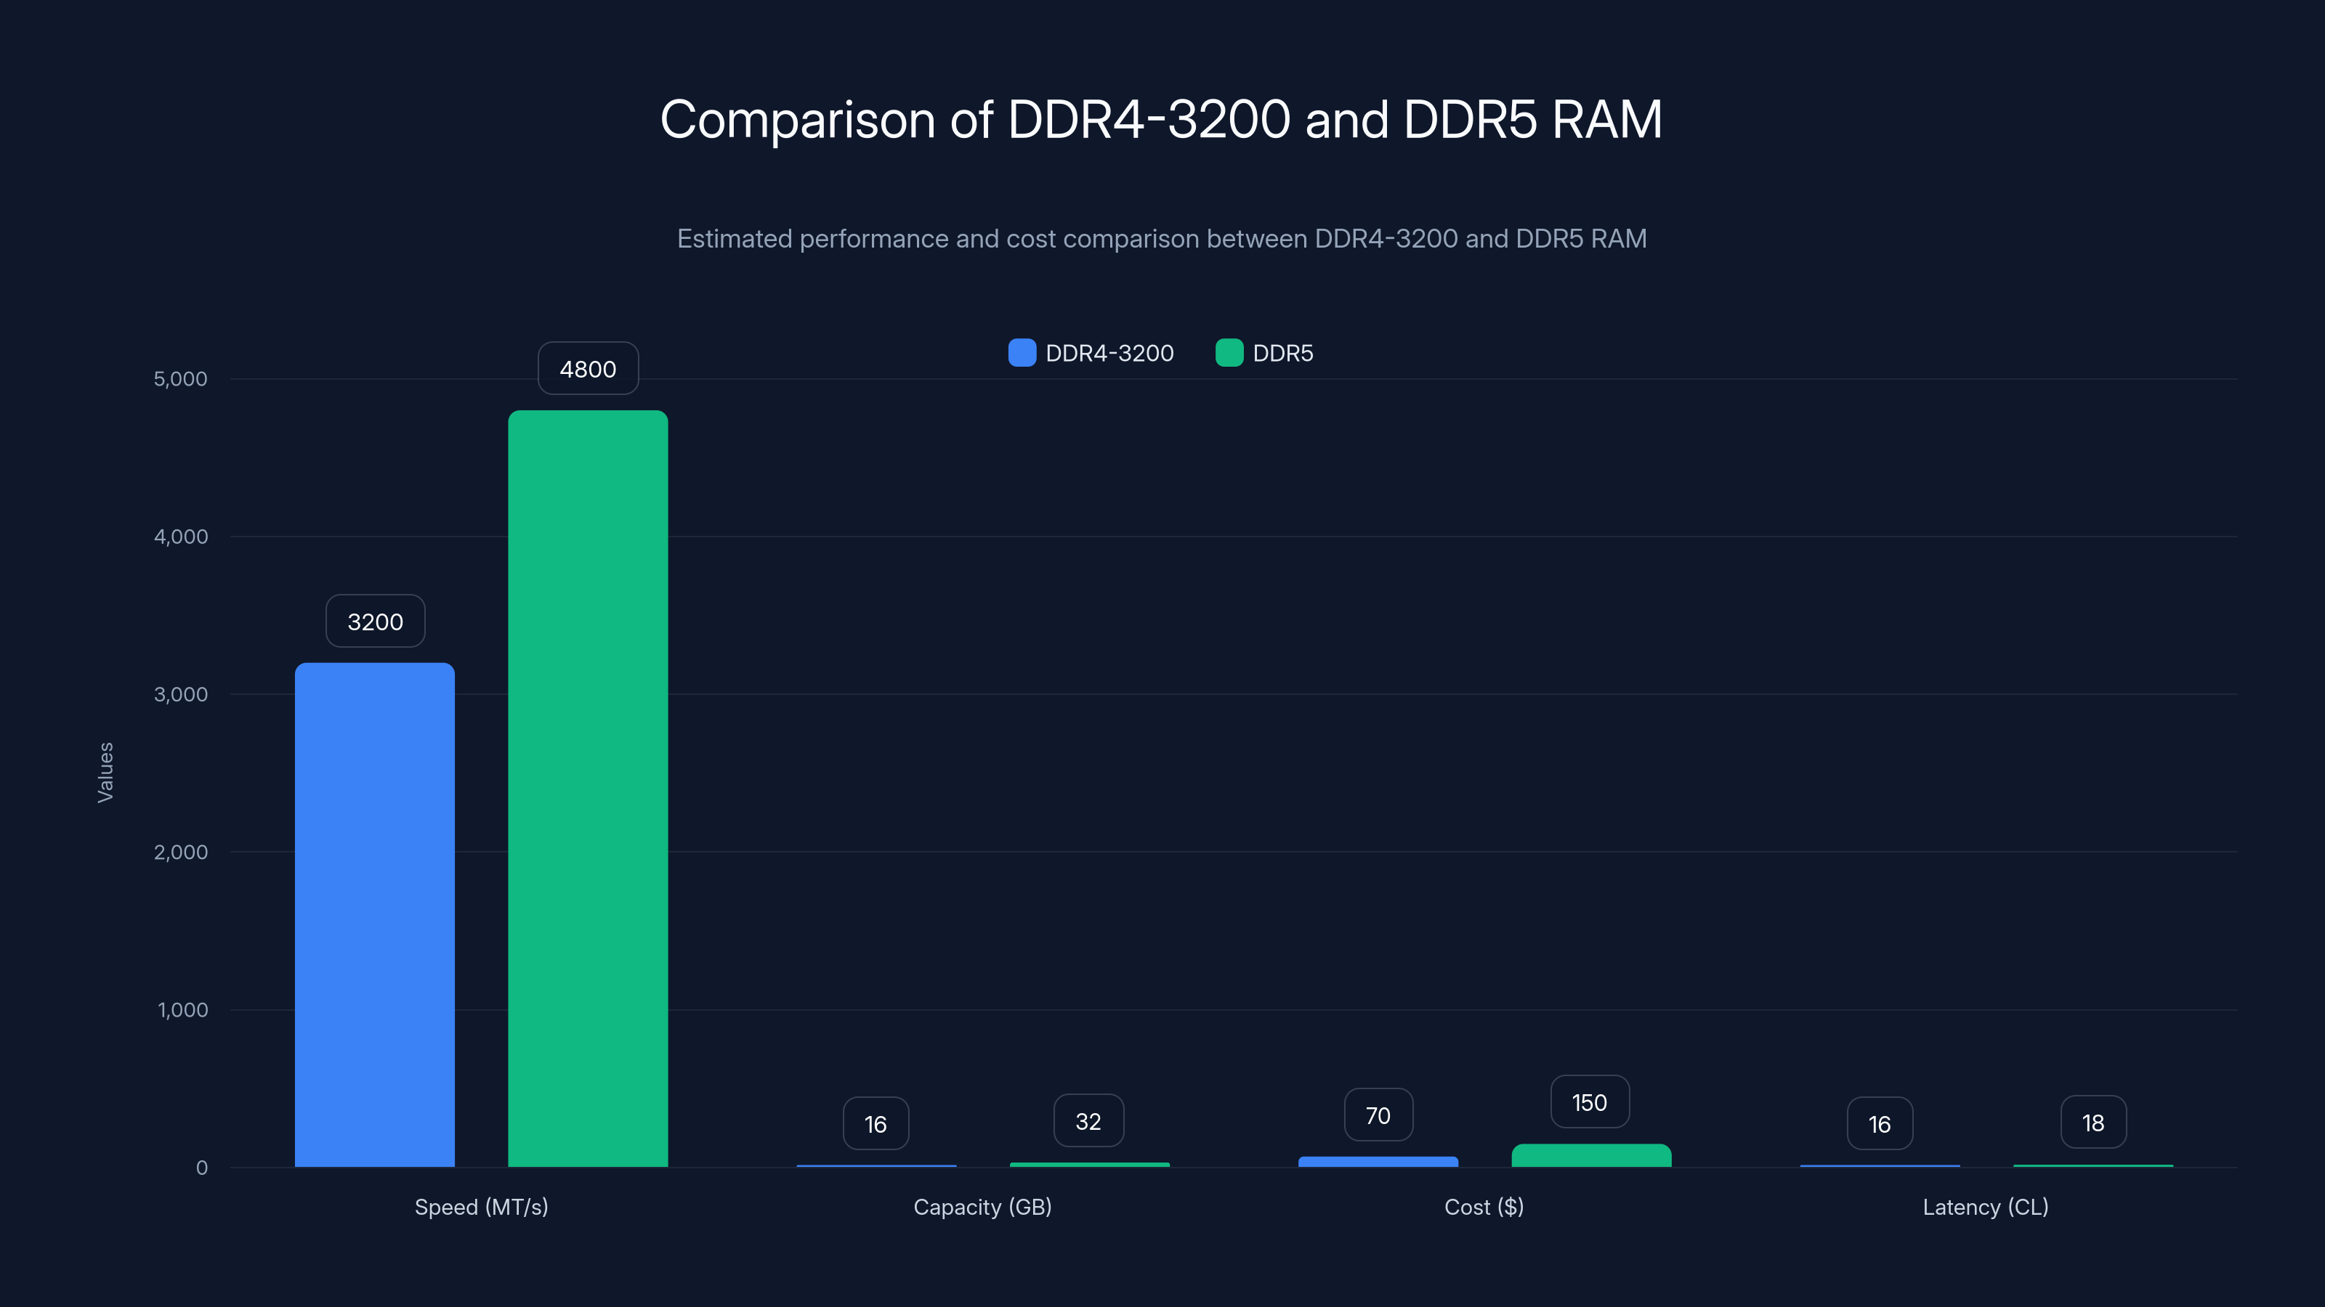This screenshot has width=2325, height=1307.
Task: Click the Cost value label 150
Action: point(1590,1102)
